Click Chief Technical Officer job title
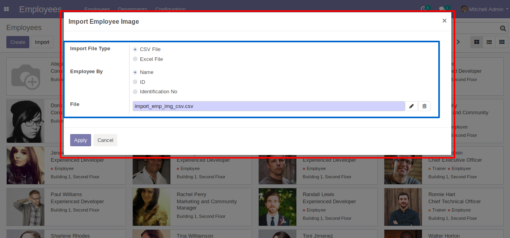 tap(455, 202)
